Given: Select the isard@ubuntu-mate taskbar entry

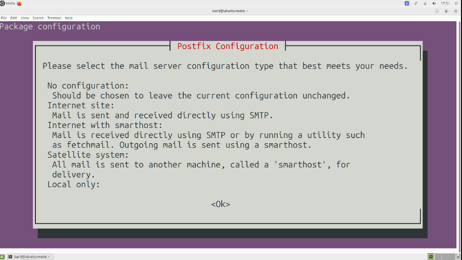Looking at the screenshot, I should (x=29, y=257).
